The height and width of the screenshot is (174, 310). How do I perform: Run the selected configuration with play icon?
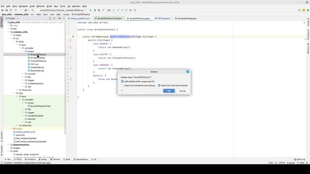click(x=91, y=10)
